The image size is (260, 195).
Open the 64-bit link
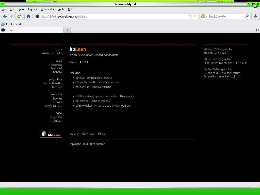coord(101,134)
